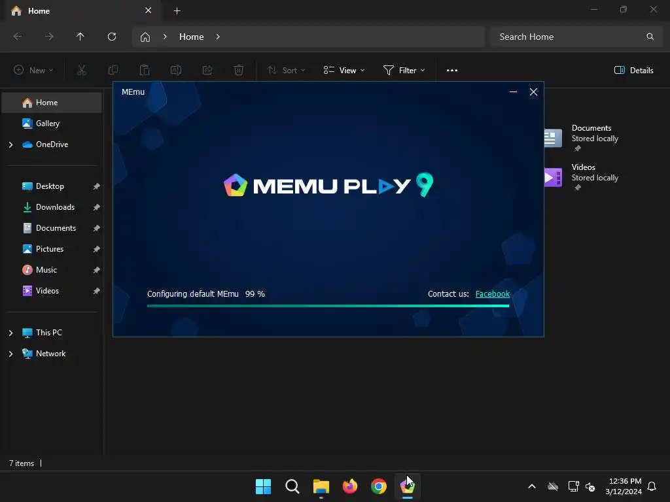Expand the OneDrive tree node
The height and width of the screenshot is (502, 670).
10,144
